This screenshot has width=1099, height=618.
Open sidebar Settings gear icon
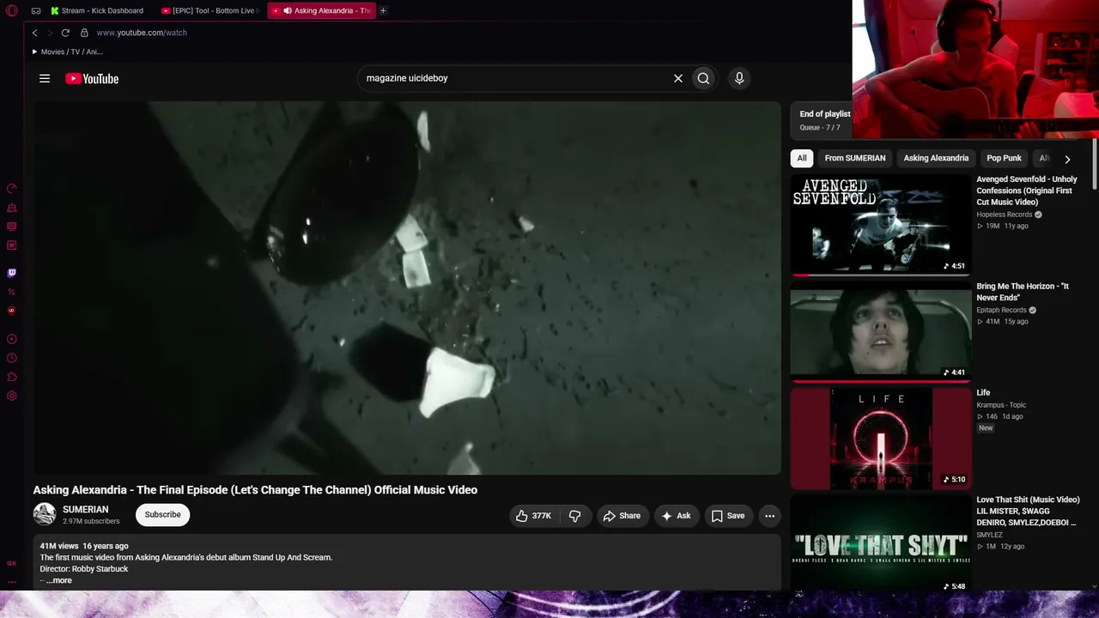click(12, 396)
